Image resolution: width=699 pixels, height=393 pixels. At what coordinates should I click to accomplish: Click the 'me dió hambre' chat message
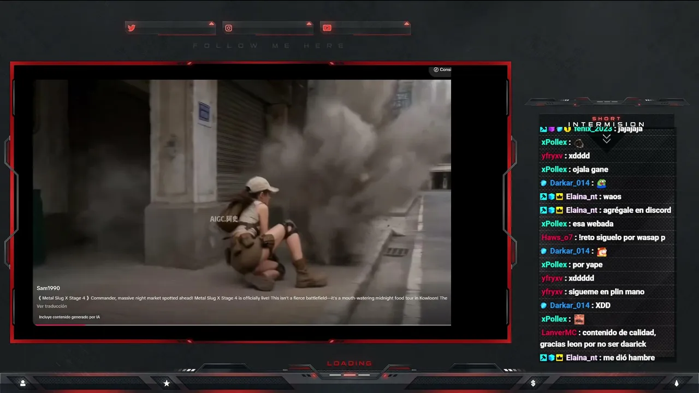[629, 358]
